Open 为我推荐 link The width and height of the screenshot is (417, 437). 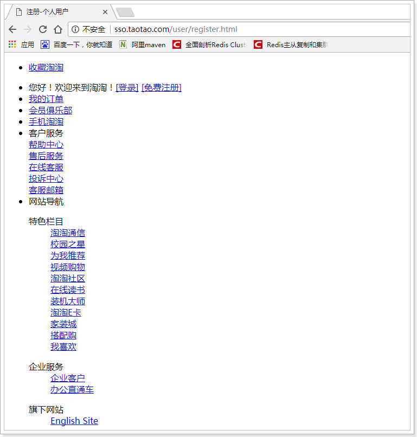pos(68,255)
